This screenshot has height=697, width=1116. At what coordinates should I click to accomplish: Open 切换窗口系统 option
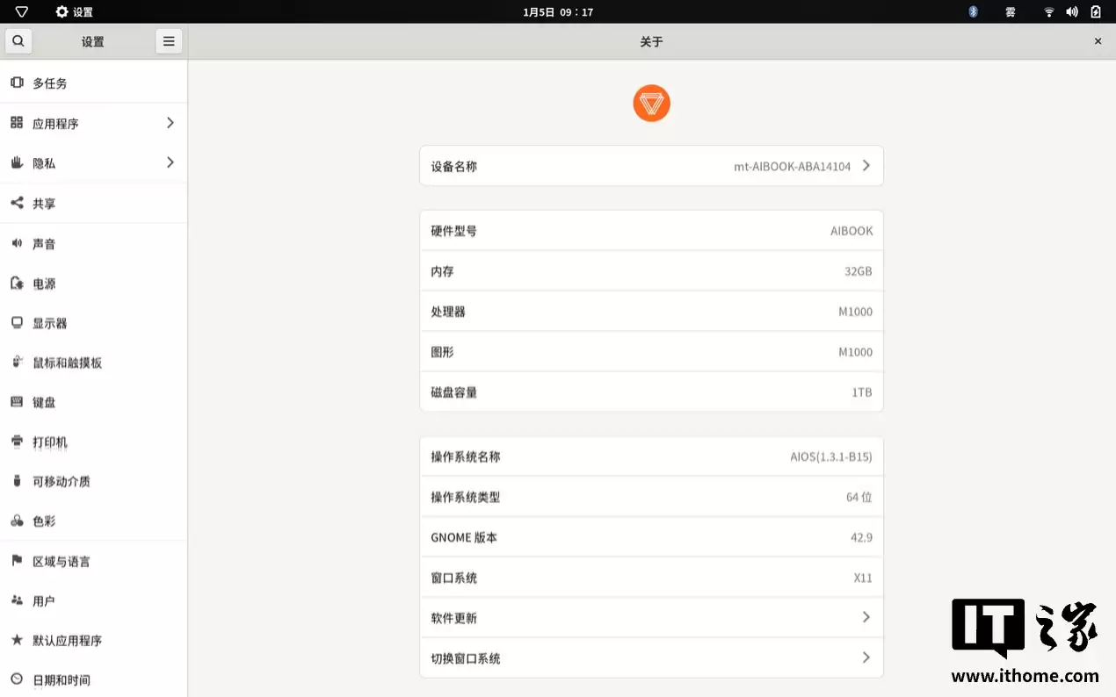651,658
